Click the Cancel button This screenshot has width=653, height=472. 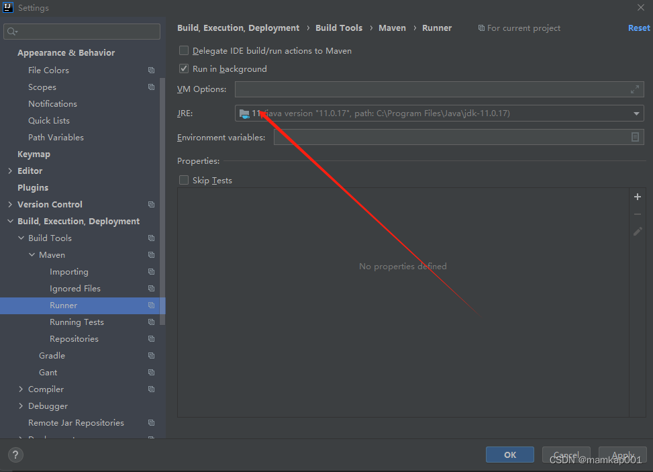(566, 455)
